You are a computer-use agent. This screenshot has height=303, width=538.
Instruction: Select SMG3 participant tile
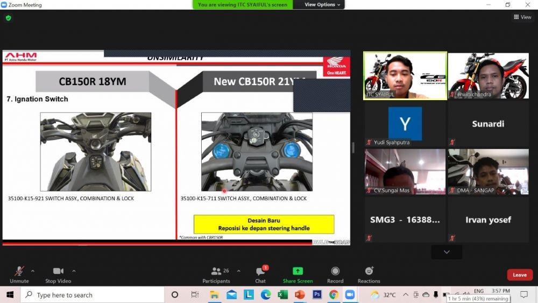[x=405, y=220]
